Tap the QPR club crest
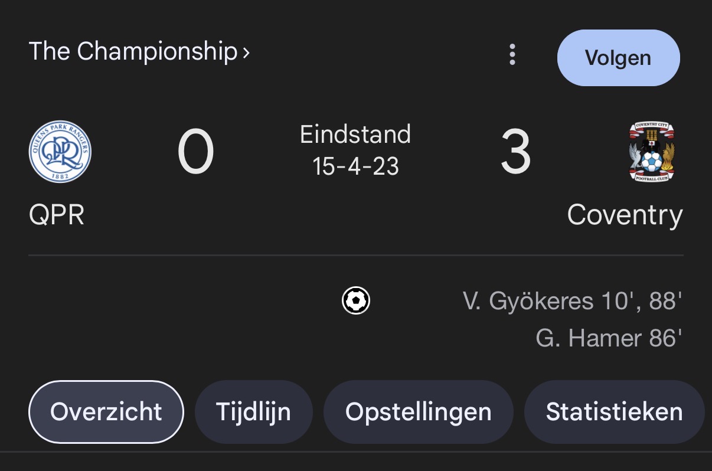712x471 pixels. click(x=60, y=152)
